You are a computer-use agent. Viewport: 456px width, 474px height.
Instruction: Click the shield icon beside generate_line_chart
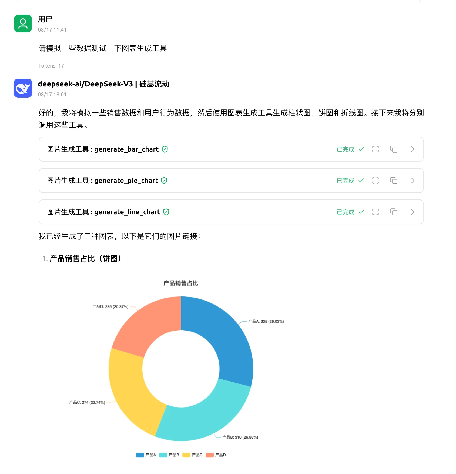point(166,212)
